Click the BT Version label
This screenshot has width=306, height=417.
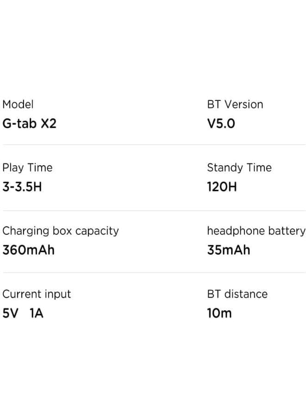point(235,105)
